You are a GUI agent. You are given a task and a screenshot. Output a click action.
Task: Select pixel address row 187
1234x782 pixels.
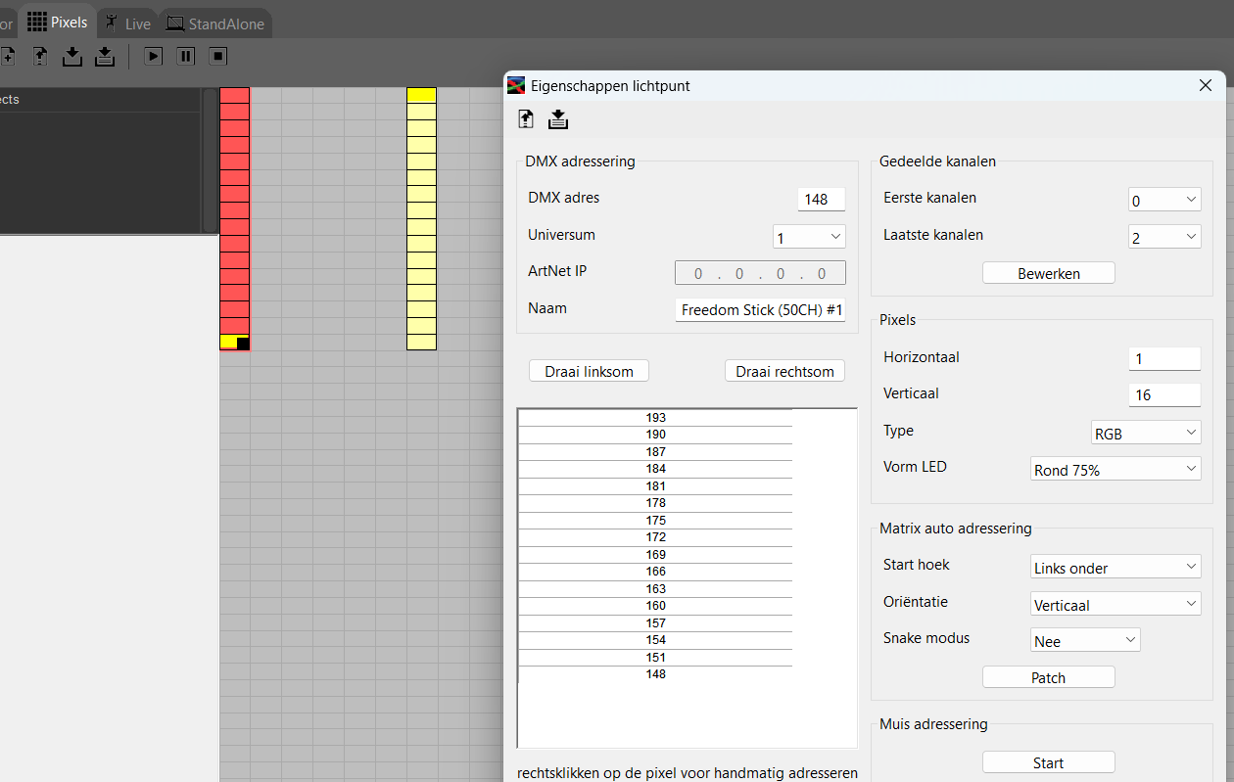coord(655,451)
